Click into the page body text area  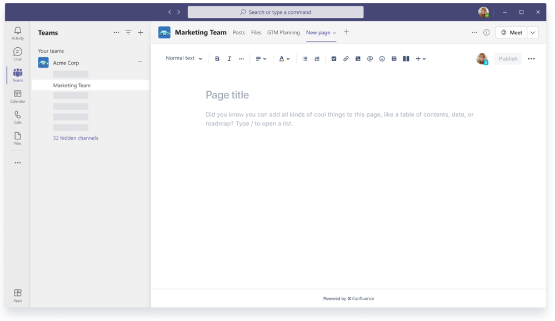pyautogui.click(x=340, y=119)
